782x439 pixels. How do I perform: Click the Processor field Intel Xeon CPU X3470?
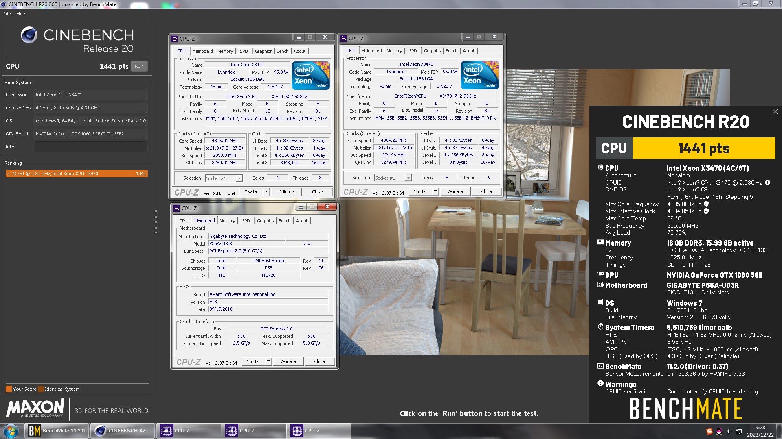point(91,95)
